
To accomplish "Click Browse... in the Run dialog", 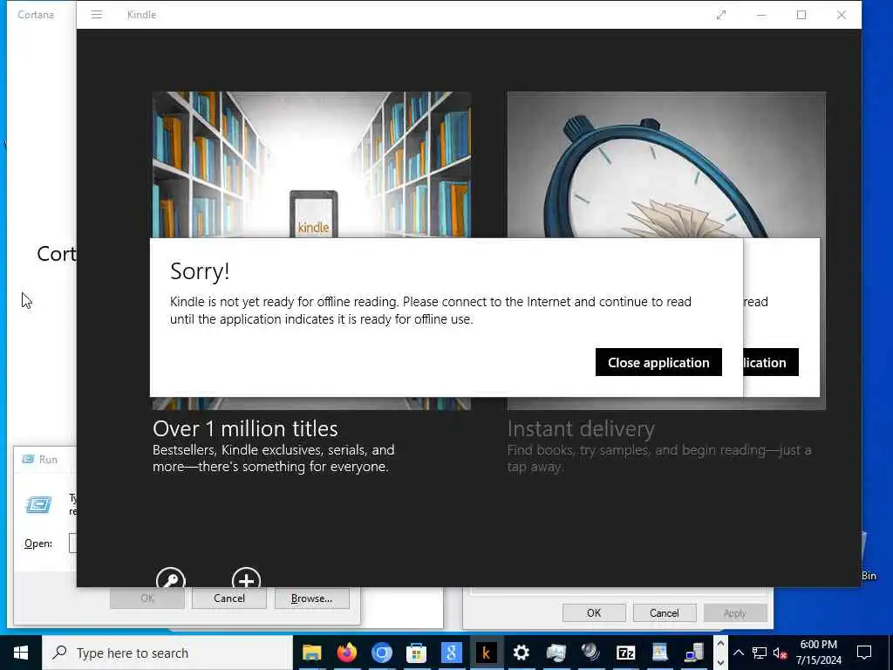I will coord(311,598).
